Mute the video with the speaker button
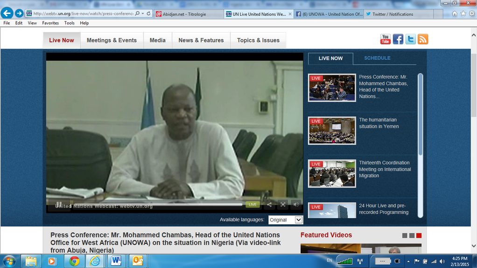 click(x=296, y=205)
